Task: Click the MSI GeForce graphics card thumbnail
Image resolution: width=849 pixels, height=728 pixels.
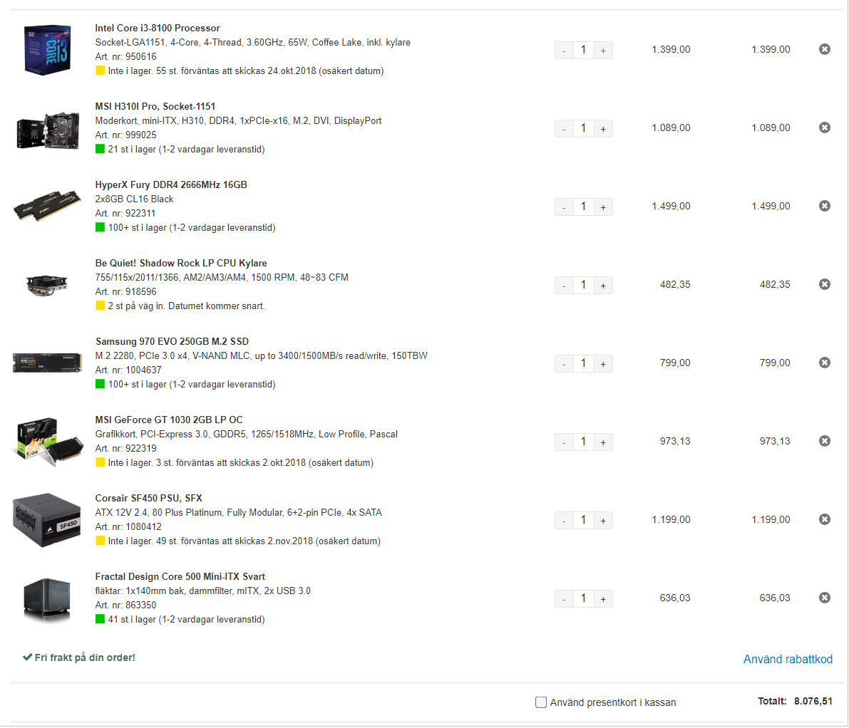Action: 48,441
